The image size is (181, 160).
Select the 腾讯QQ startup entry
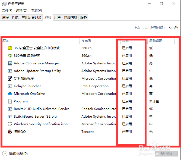click(x=91, y=132)
